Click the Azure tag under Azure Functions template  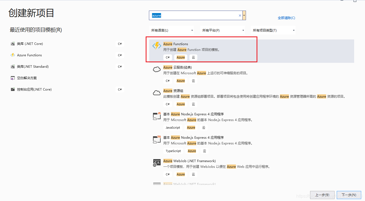(x=181, y=57)
